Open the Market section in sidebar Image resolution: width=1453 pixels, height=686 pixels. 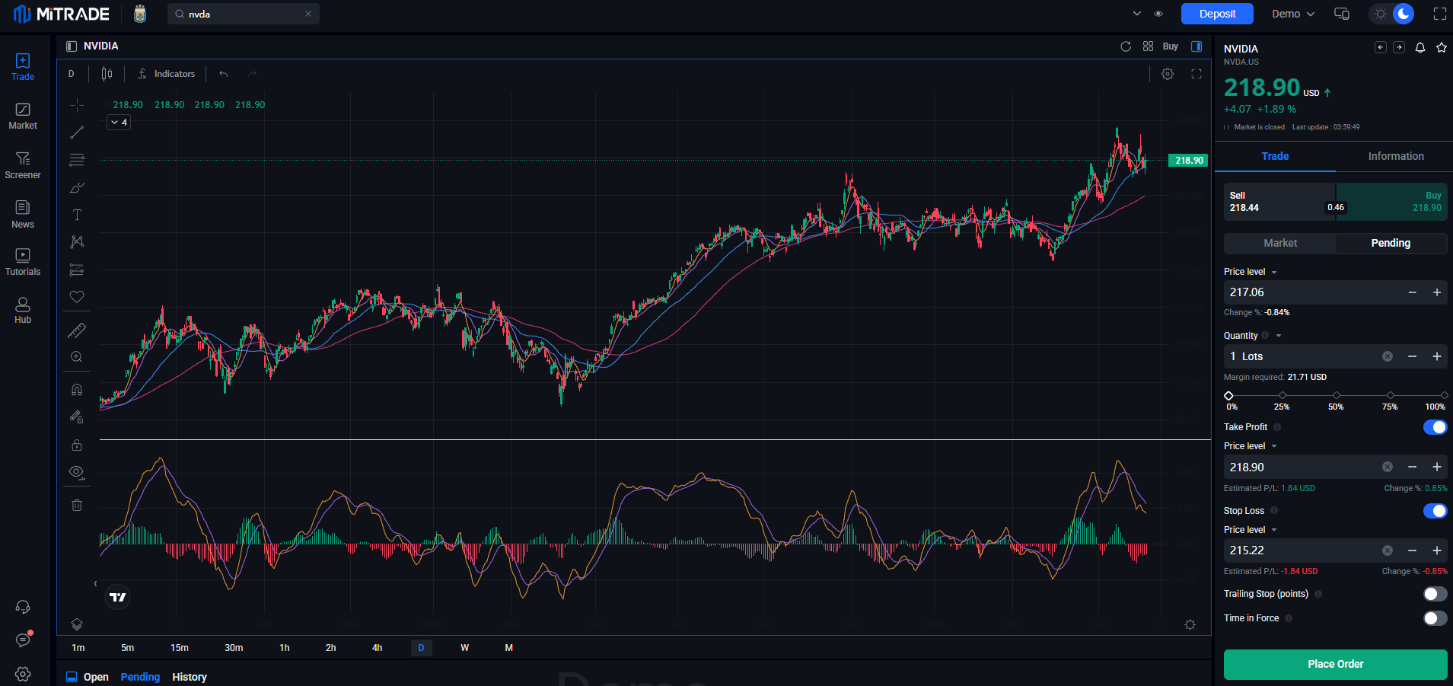click(x=23, y=116)
